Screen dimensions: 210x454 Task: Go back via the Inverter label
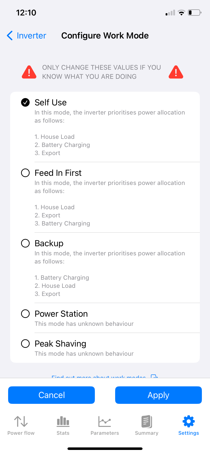(31, 36)
